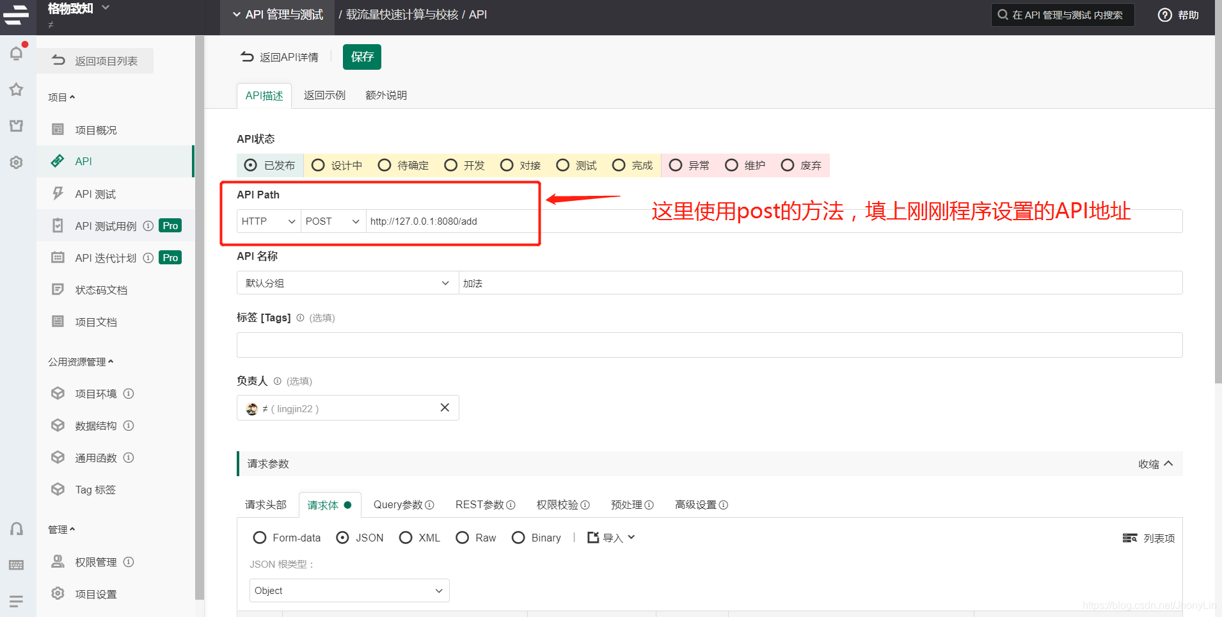Switch to the Query参数 tab
The width and height of the screenshot is (1222, 617).
tap(404, 505)
